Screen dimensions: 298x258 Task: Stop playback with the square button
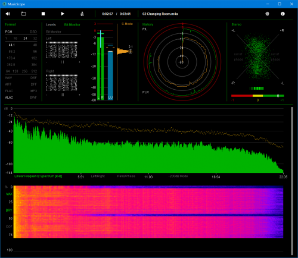(43, 14)
